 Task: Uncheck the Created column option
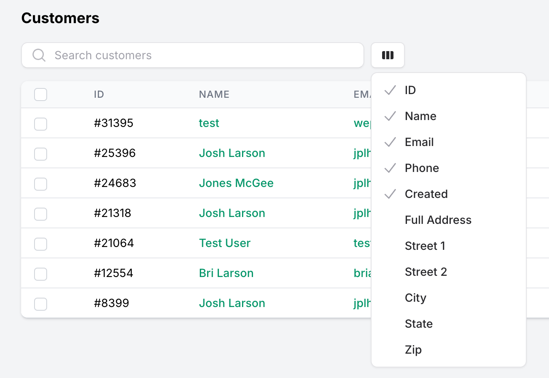click(x=449, y=194)
